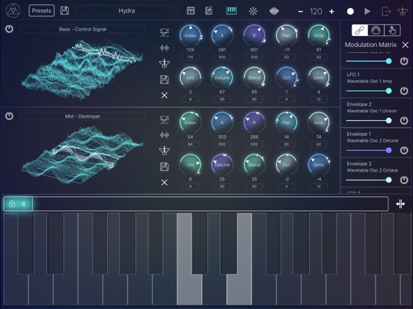The height and width of the screenshot is (309, 413).
Task: Increase tempo with the plus button
Action: point(331,11)
